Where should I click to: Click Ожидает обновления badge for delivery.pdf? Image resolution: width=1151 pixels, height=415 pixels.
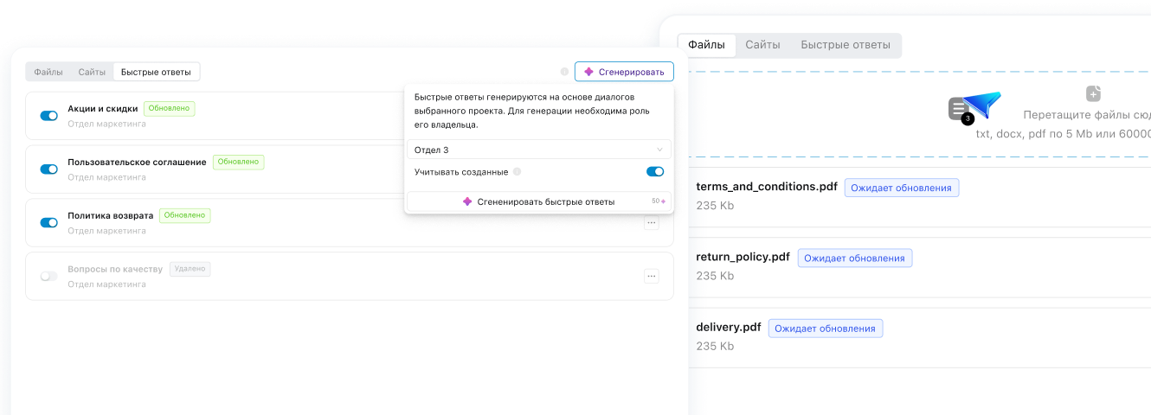click(825, 329)
